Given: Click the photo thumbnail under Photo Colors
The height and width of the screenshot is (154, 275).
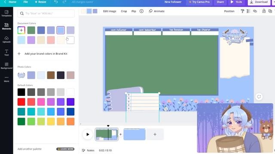Looking at the screenshot, I should 21,75.
